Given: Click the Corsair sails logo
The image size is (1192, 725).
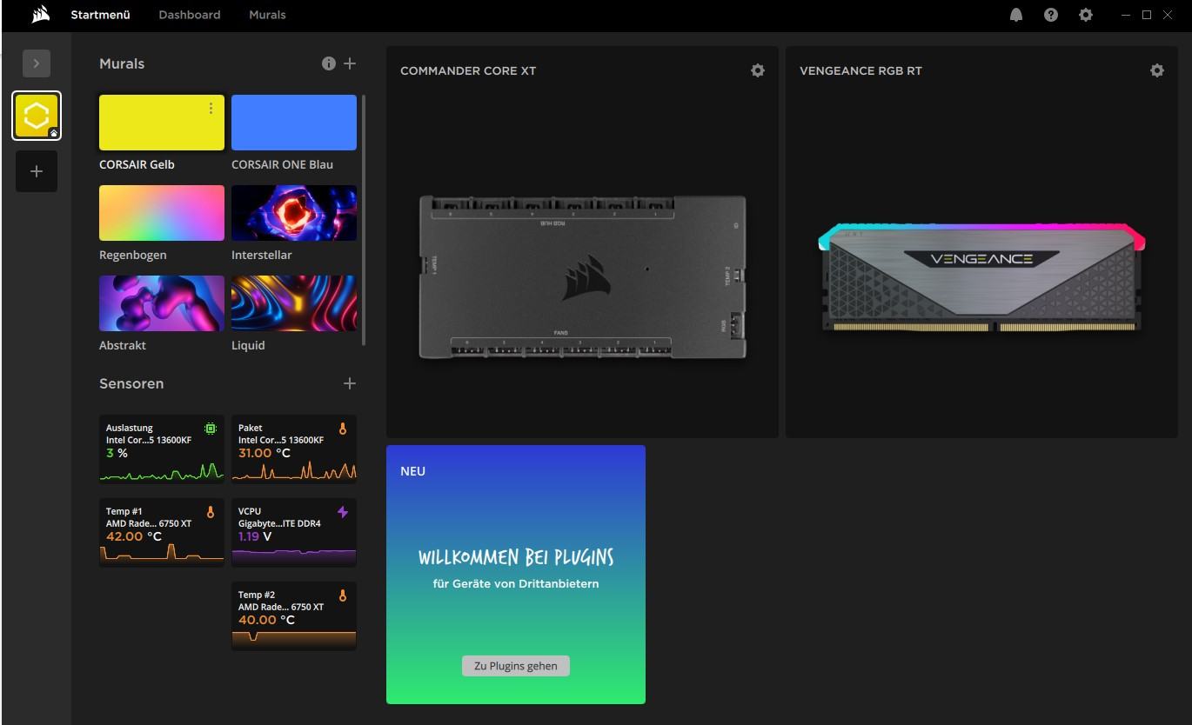Looking at the screenshot, I should tap(39, 15).
